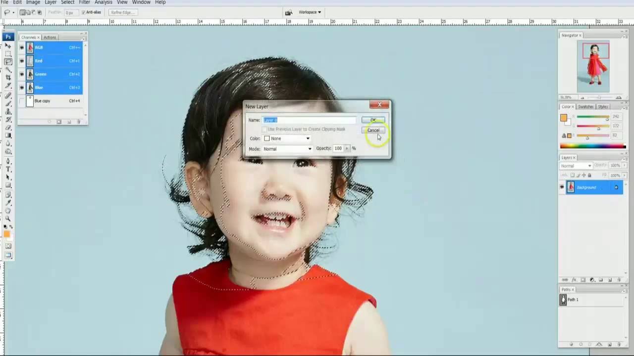Click the Refine Edge button
The width and height of the screenshot is (634, 356).
(122, 12)
